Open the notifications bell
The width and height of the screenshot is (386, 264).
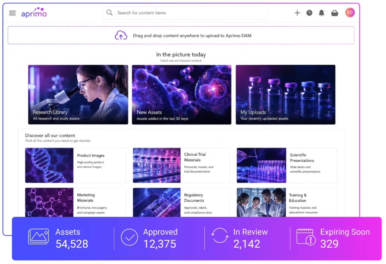tap(321, 13)
